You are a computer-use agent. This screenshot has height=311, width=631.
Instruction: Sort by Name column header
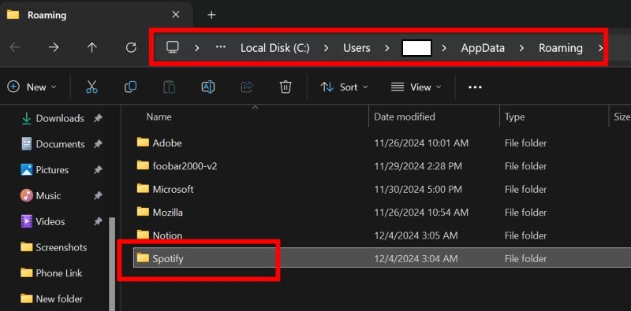point(159,117)
